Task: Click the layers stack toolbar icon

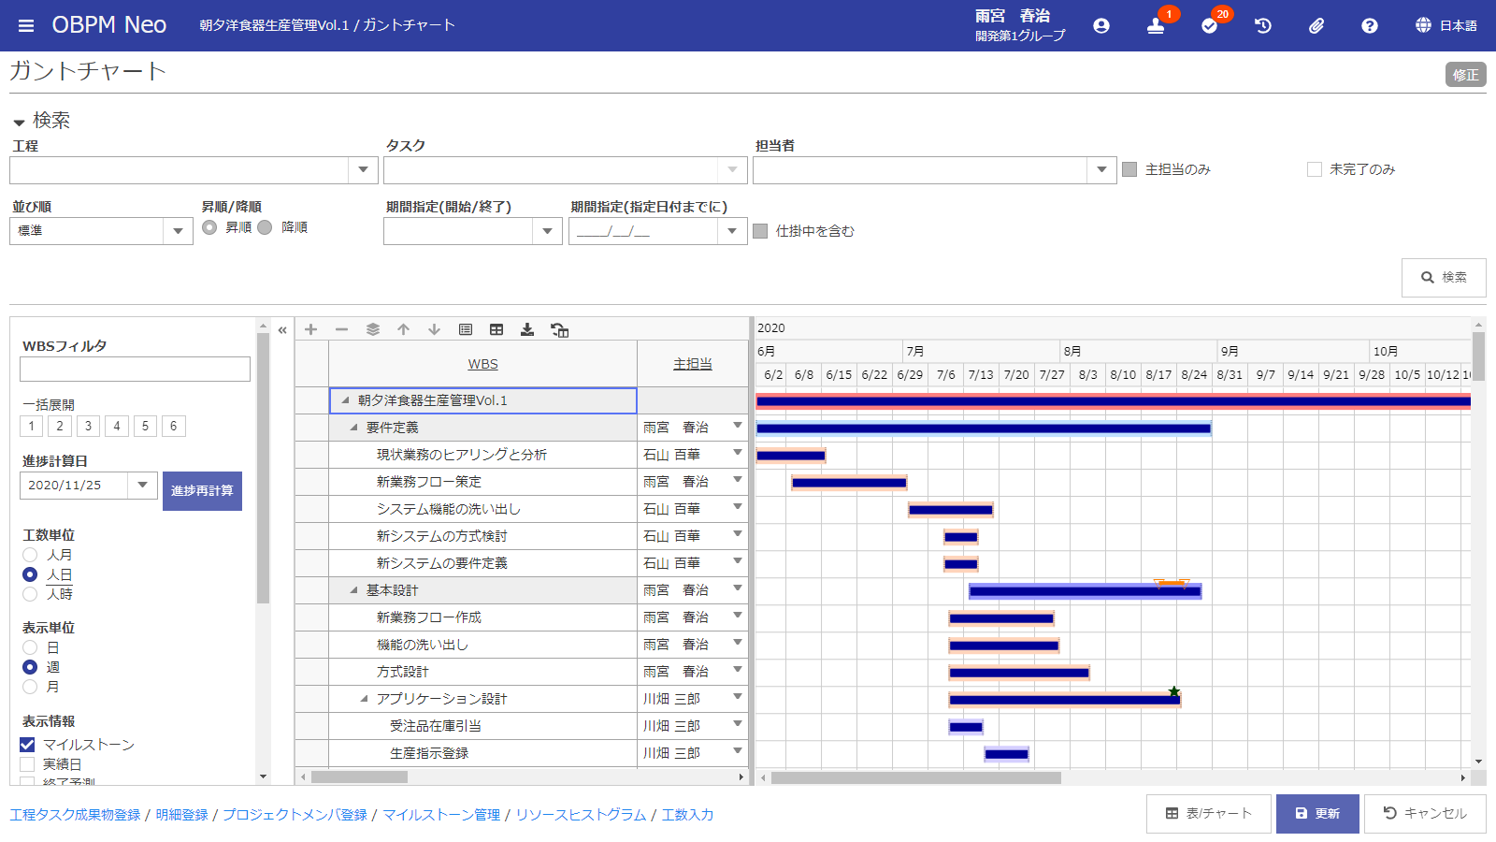Action: (x=373, y=329)
